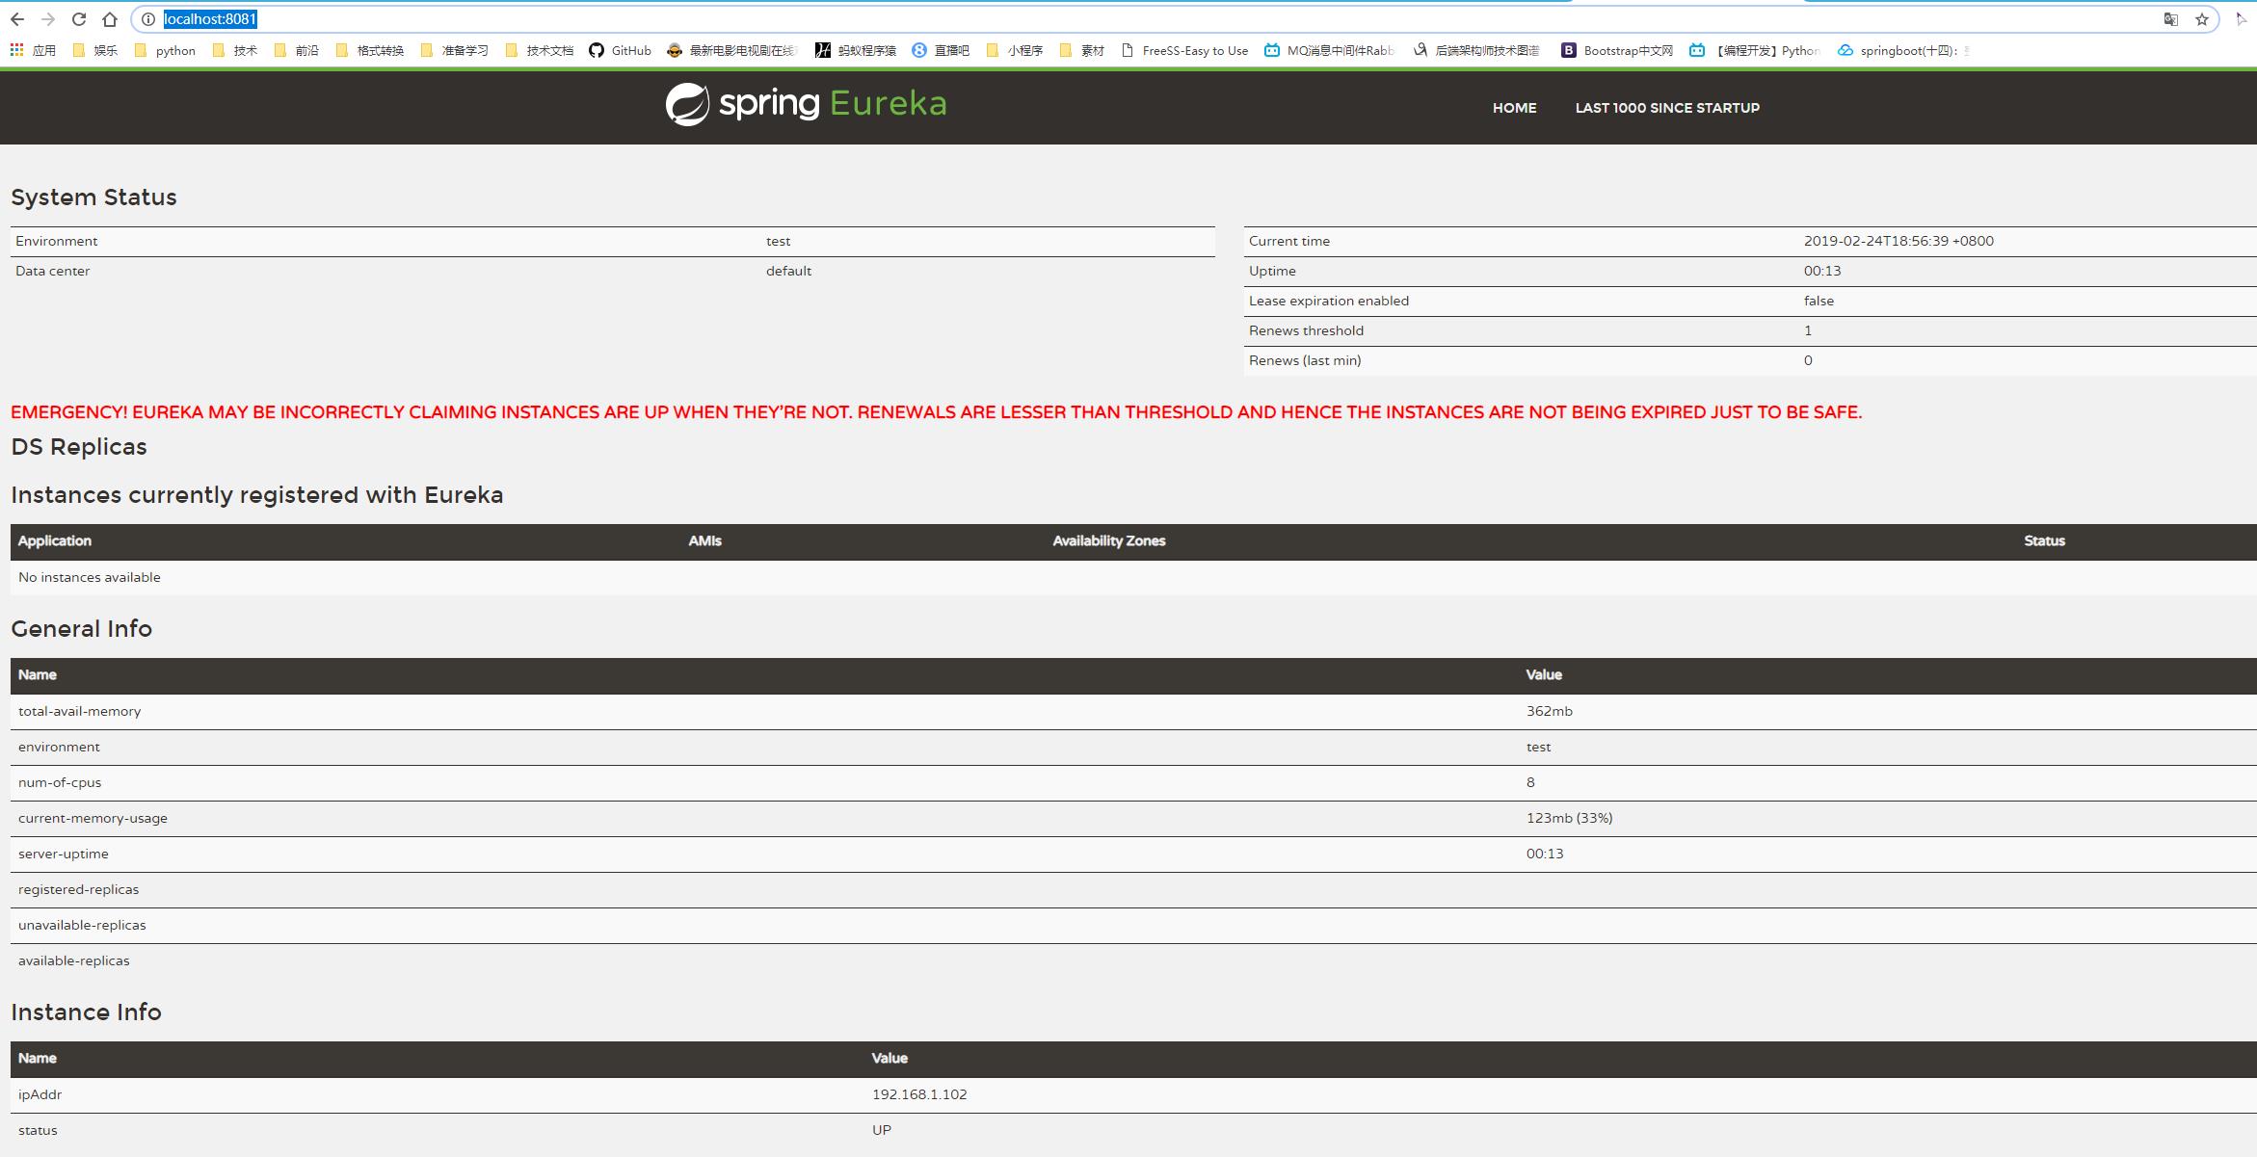Click the 'Lease expiration enabled' row label
The width and height of the screenshot is (2257, 1157).
tap(1328, 301)
